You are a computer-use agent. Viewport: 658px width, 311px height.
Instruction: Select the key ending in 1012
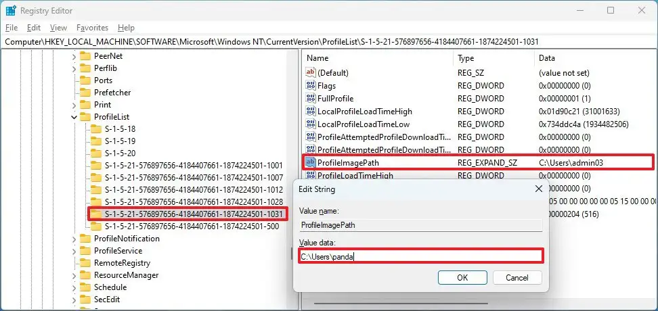pyautogui.click(x=194, y=190)
